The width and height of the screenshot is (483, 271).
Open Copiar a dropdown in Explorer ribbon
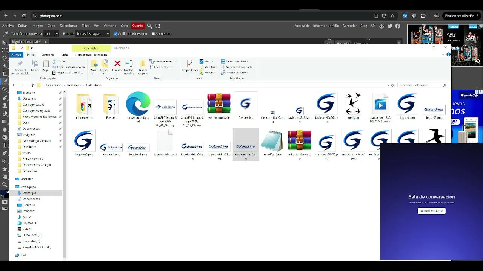coord(104,67)
